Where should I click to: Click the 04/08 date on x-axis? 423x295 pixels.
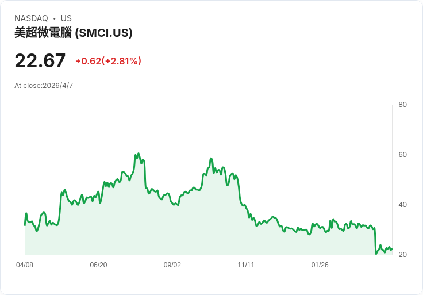(25, 265)
